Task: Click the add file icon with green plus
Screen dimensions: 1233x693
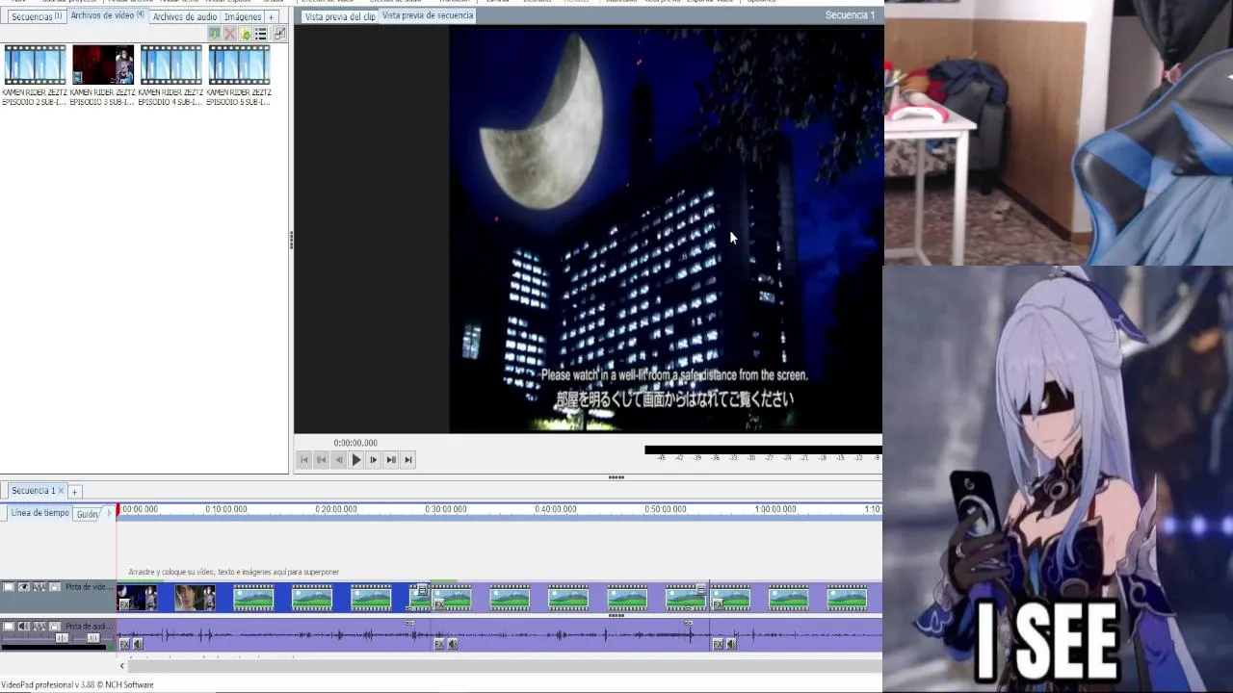Action: (x=245, y=34)
